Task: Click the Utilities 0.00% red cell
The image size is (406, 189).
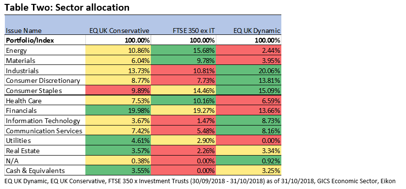Action: pyautogui.click(x=248, y=141)
